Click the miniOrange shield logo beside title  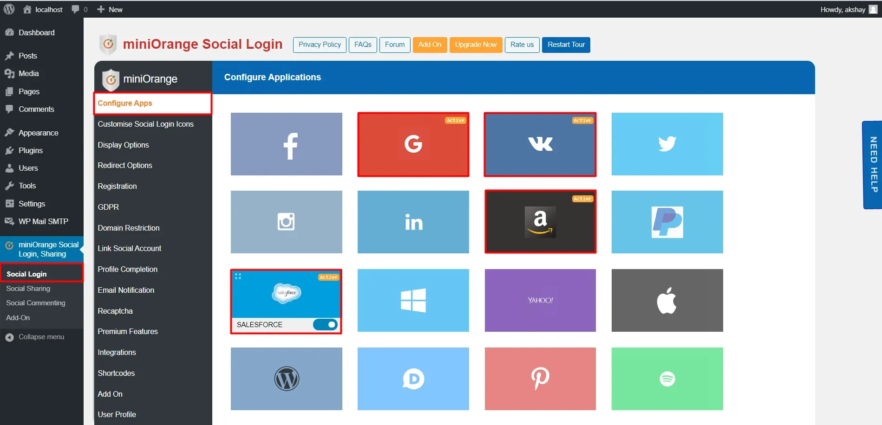tap(108, 44)
